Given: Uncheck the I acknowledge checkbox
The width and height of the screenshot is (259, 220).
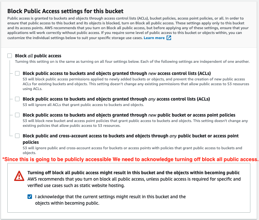Looking at the screenshot, I should point(30,197).
